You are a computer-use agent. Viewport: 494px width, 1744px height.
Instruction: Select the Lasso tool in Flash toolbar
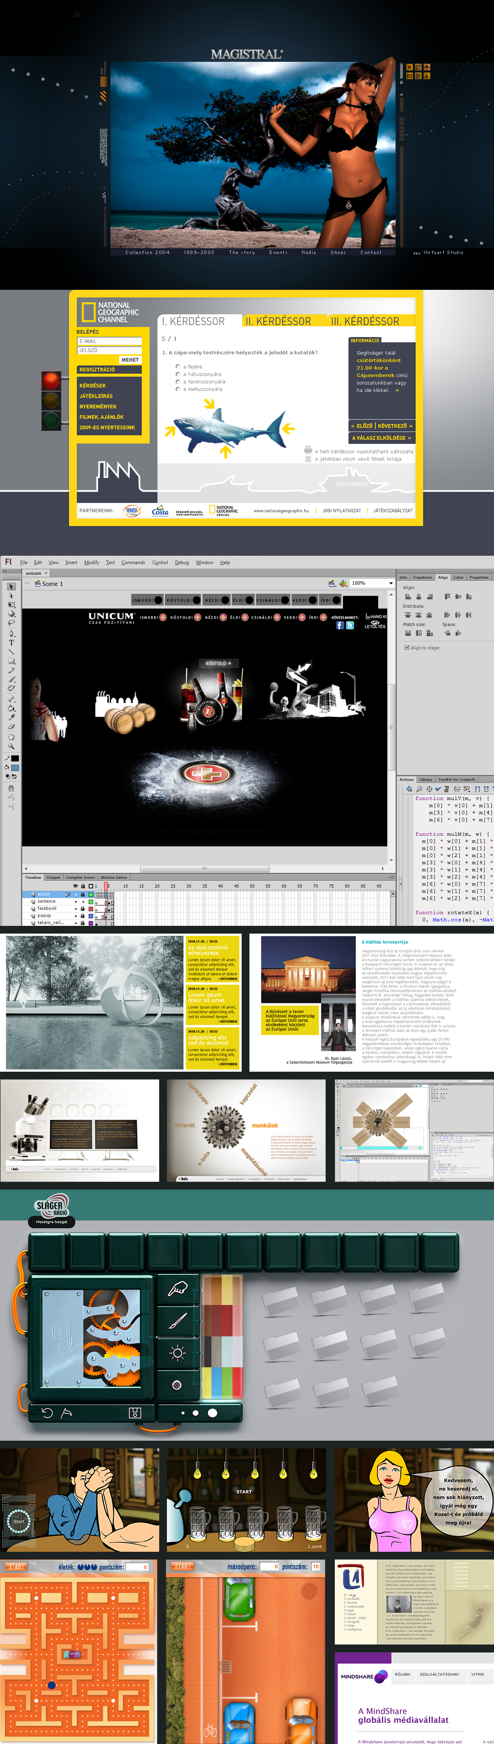[x=12, y=623]
